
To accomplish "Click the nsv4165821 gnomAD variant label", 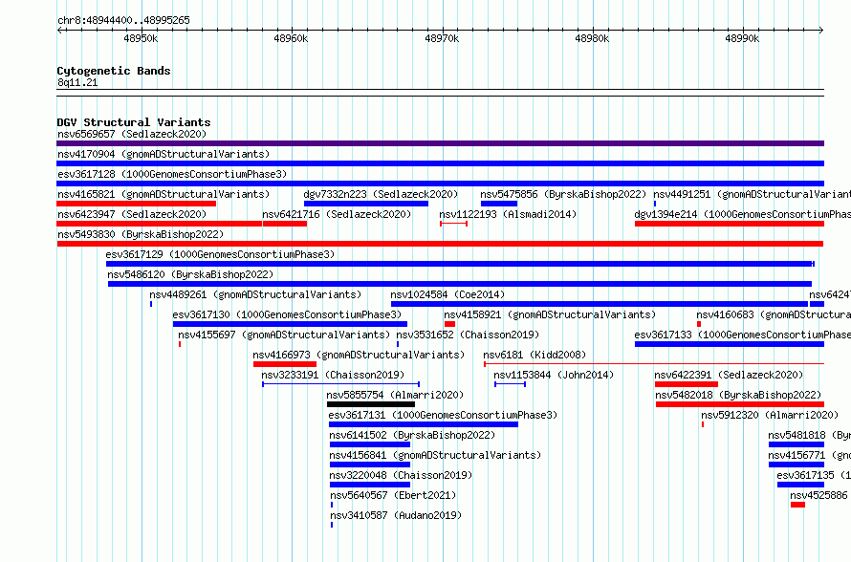I will coord(164,194).
